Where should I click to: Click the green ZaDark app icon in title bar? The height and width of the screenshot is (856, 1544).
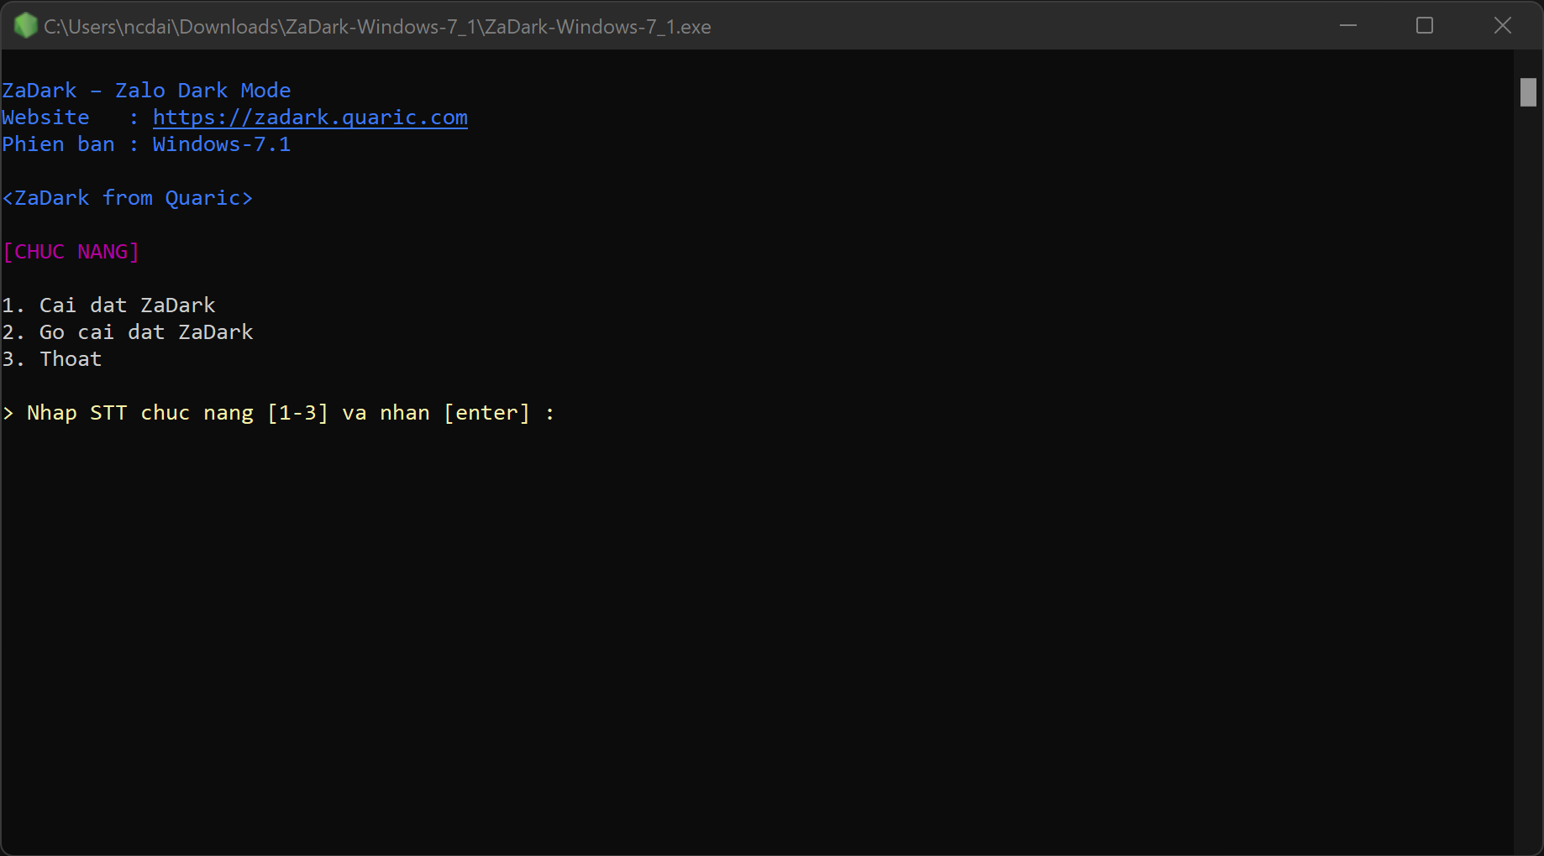[25, 26]
